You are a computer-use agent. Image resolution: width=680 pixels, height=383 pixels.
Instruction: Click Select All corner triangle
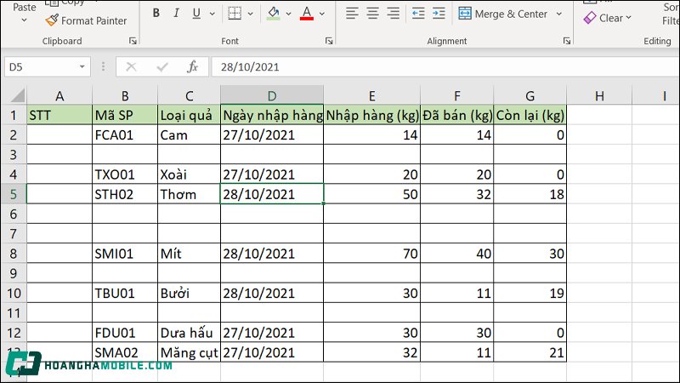(x=17, y=95)
